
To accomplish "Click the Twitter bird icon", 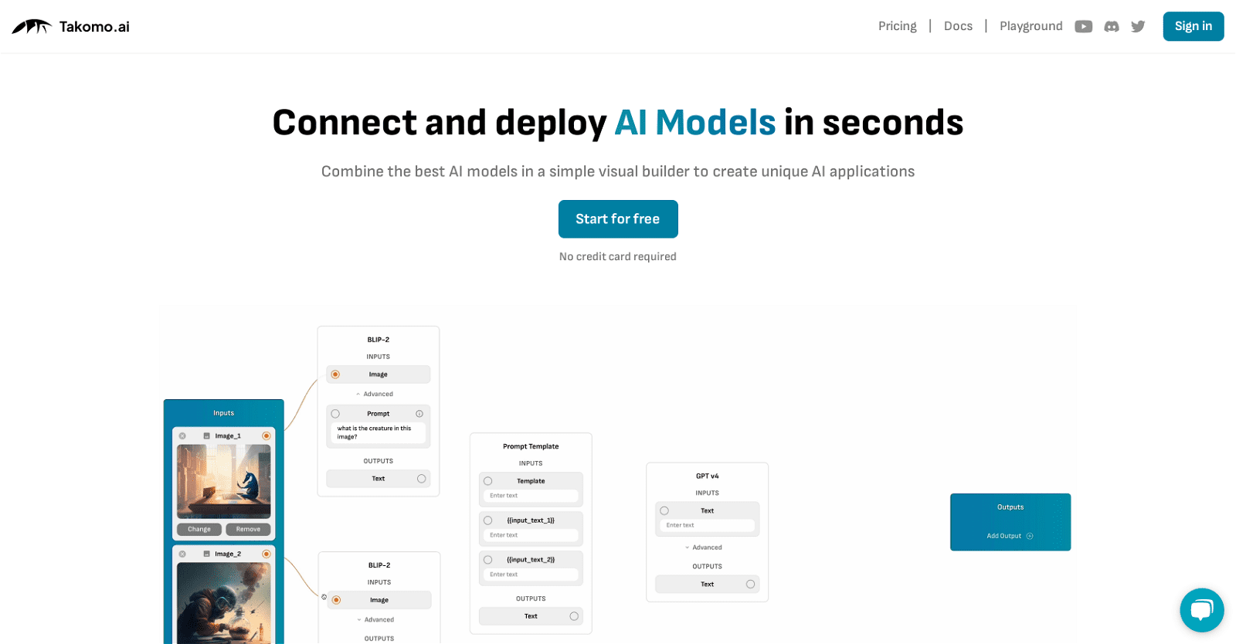I will point(1138,26).
